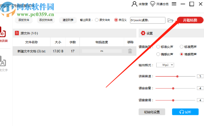Adjust the 语音音调 pitch slider handle
The height and width of the screenshot is (126, 204).
[x=173, y=100]
